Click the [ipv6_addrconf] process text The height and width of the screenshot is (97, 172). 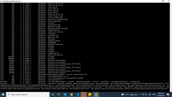pos(55,21)
